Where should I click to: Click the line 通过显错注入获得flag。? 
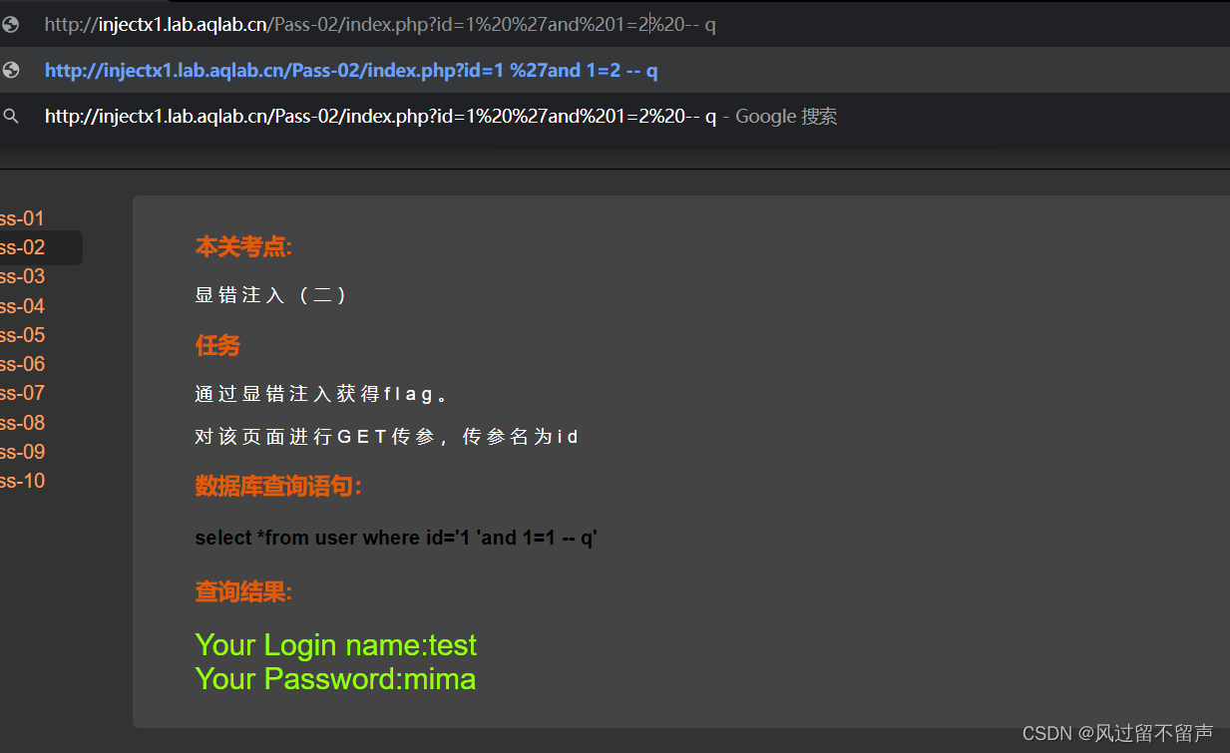[x=322, y=394]
